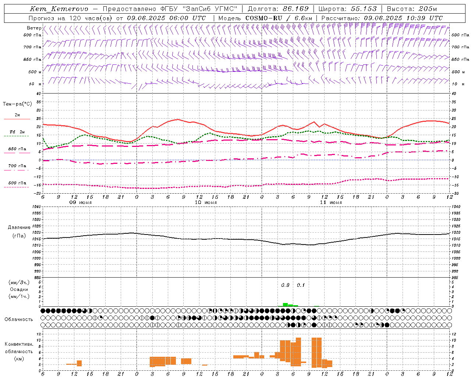The image size is (471, 377).
Task: Click the (гПа) unit under Давление
Action: 19,236
